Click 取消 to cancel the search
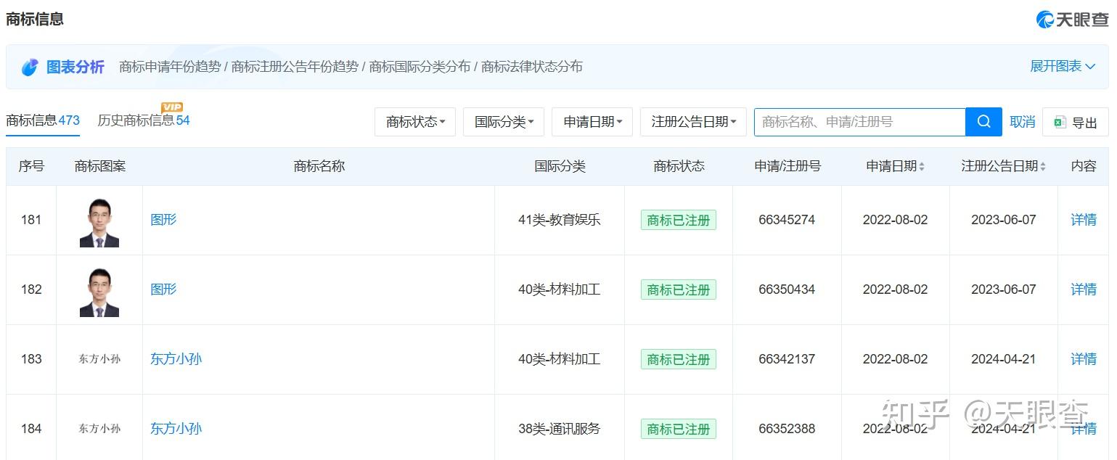The width and height of the screenshot is (1117, 460). [x=1022, y=122]
